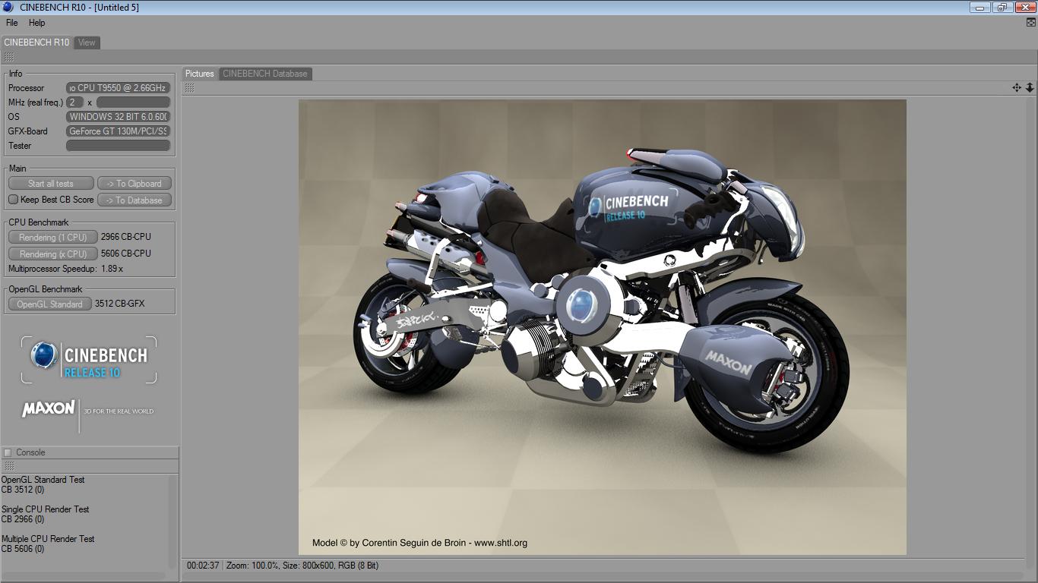Click the To Clipboard button
This screenshot has width=1038, height=583.
coord(134,184)
